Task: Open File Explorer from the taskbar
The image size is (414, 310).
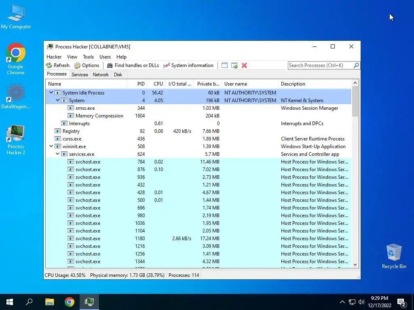Action: tap(49, 302)
